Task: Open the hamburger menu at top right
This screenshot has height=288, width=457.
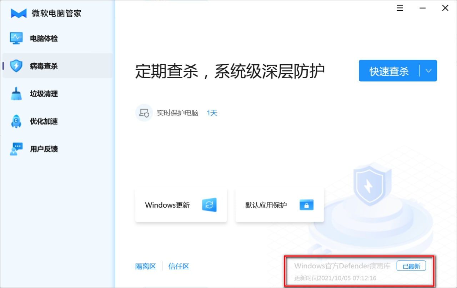Action: pyautogui.click(x=400, y=8)
